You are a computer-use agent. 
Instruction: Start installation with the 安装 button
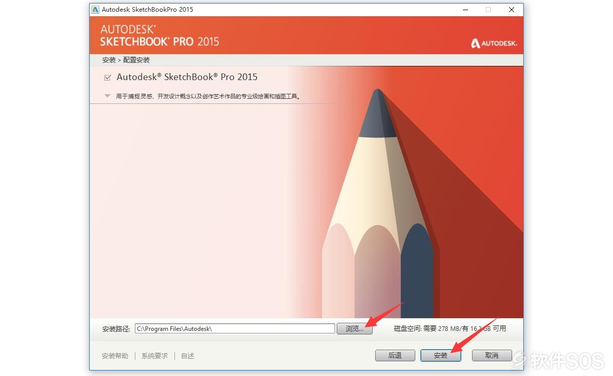coord(441,355)
